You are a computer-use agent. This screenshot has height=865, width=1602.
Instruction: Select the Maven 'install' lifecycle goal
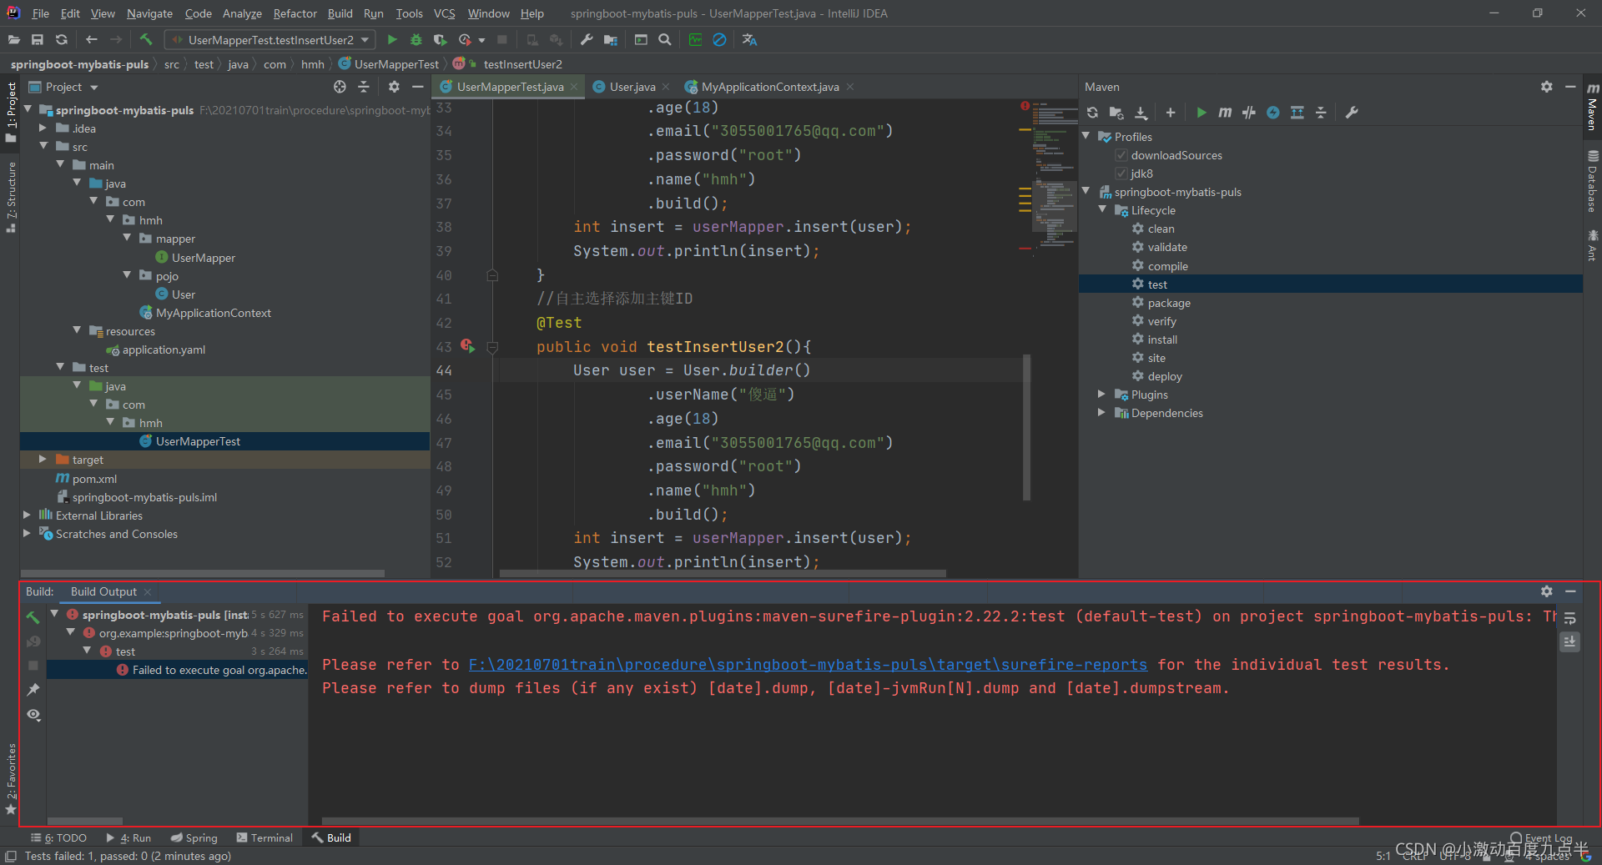pos(1162,339)
